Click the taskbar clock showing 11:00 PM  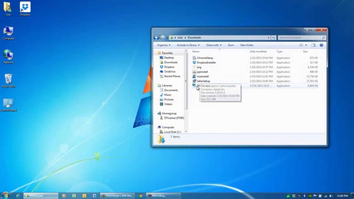pos(342,196)
